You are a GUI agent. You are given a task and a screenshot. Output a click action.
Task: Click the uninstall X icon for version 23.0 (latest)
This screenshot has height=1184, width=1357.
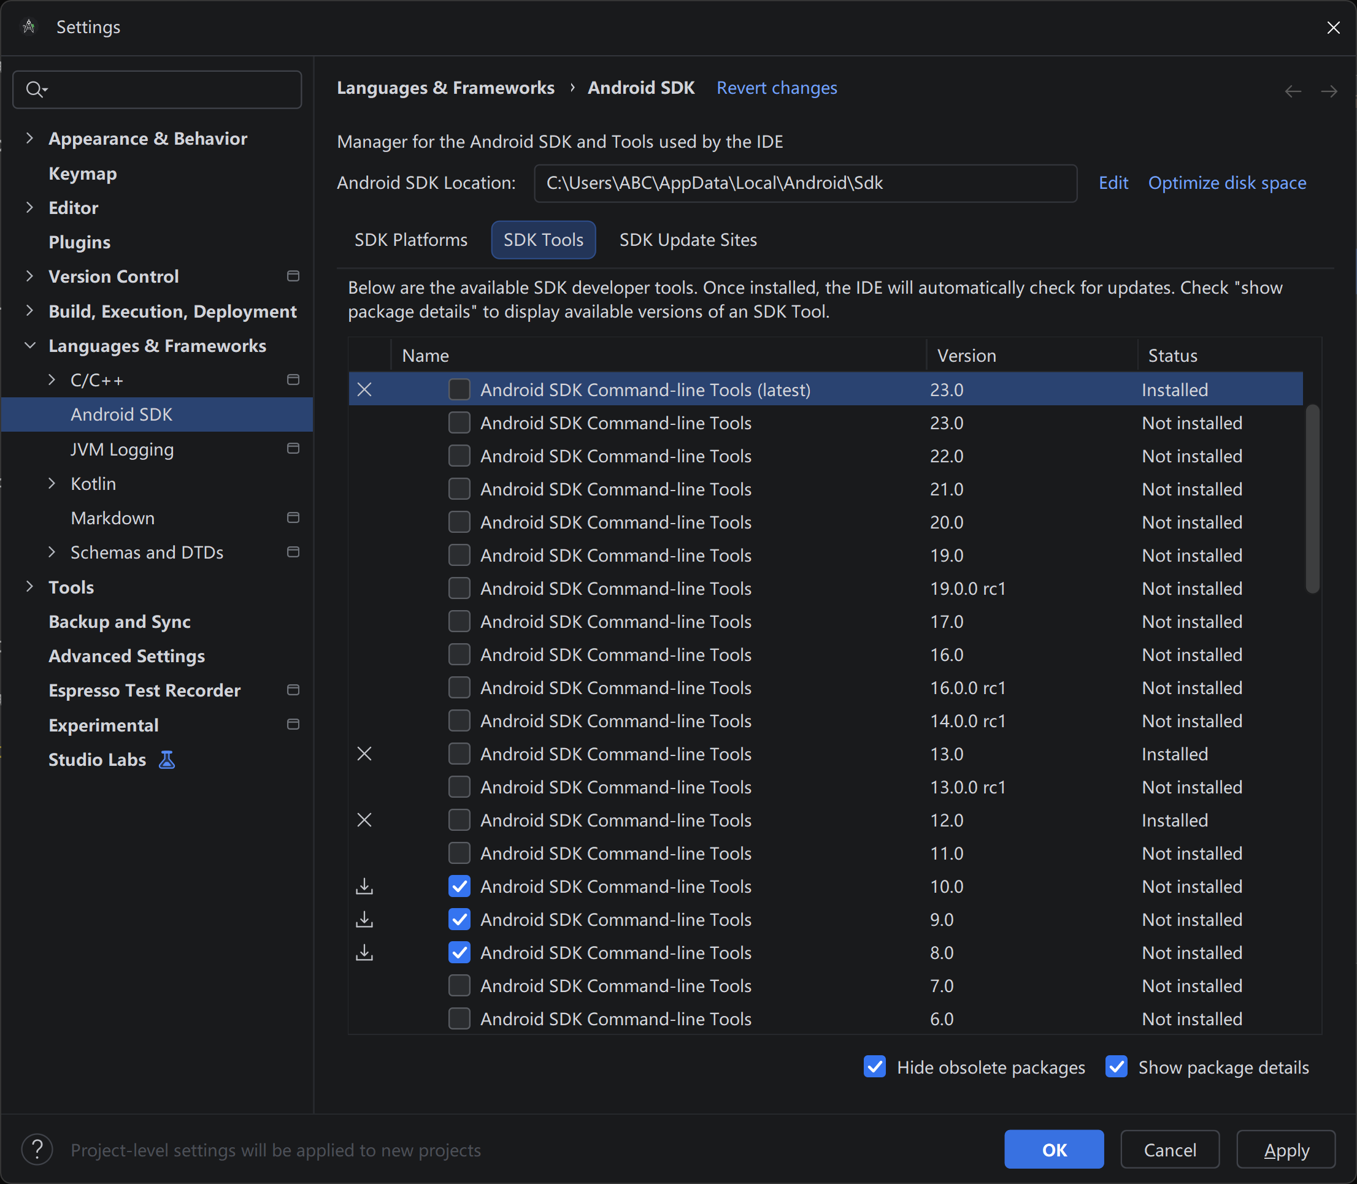click(364, 390)
